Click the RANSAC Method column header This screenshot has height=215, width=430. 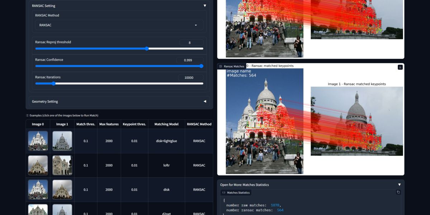199,124
